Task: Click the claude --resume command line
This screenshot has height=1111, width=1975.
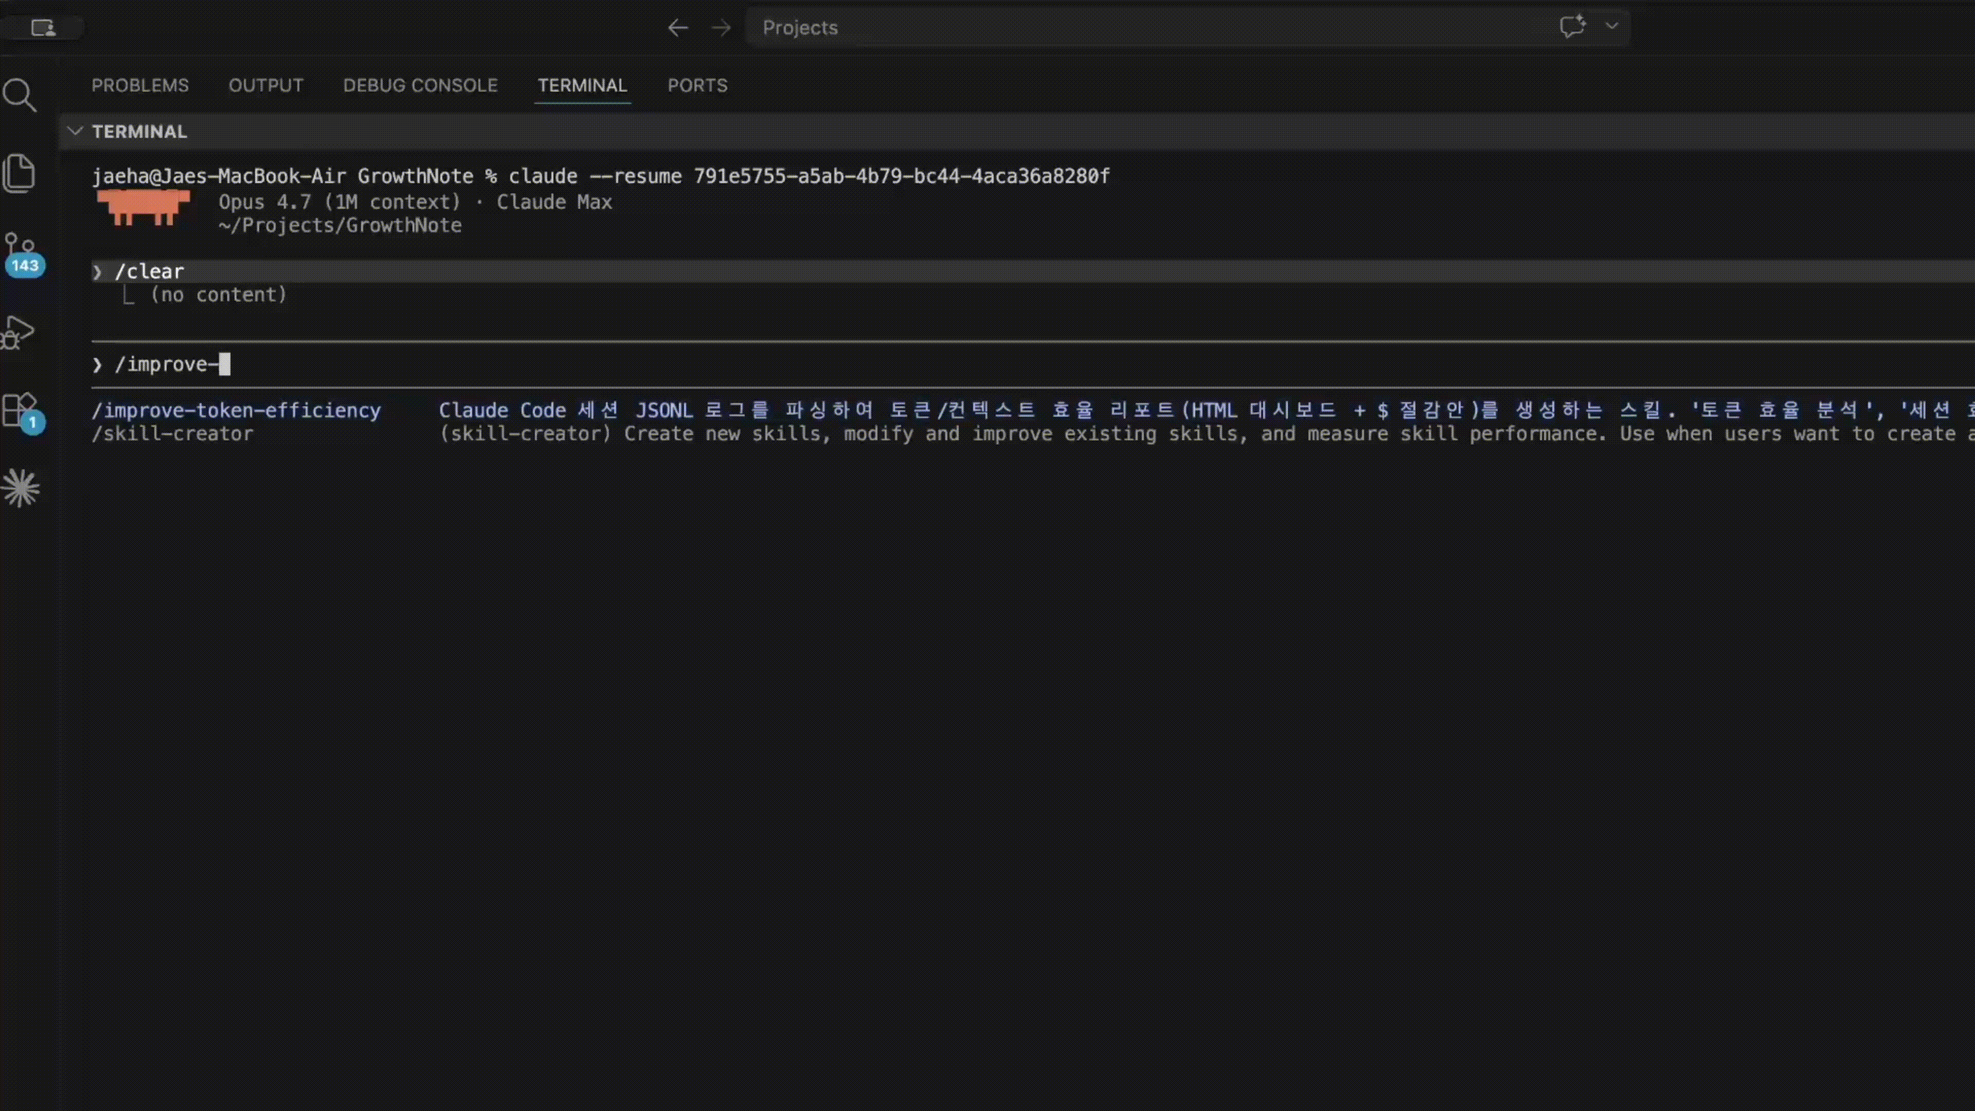Action: click(809, 176)
